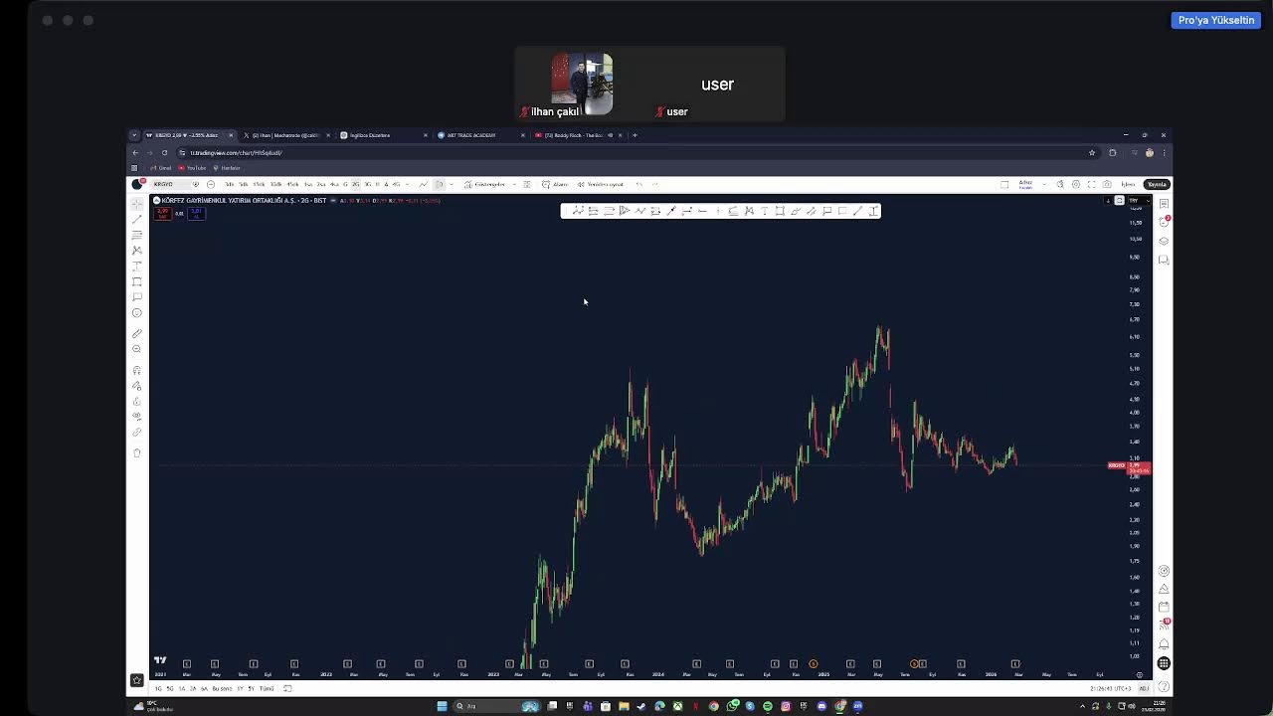
Task: Toggle lock all drawing tools
Action: pos(137,401)
